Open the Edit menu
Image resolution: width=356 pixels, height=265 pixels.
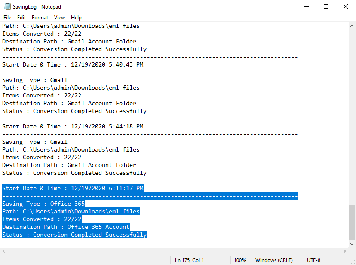click(x=21, y=18)
